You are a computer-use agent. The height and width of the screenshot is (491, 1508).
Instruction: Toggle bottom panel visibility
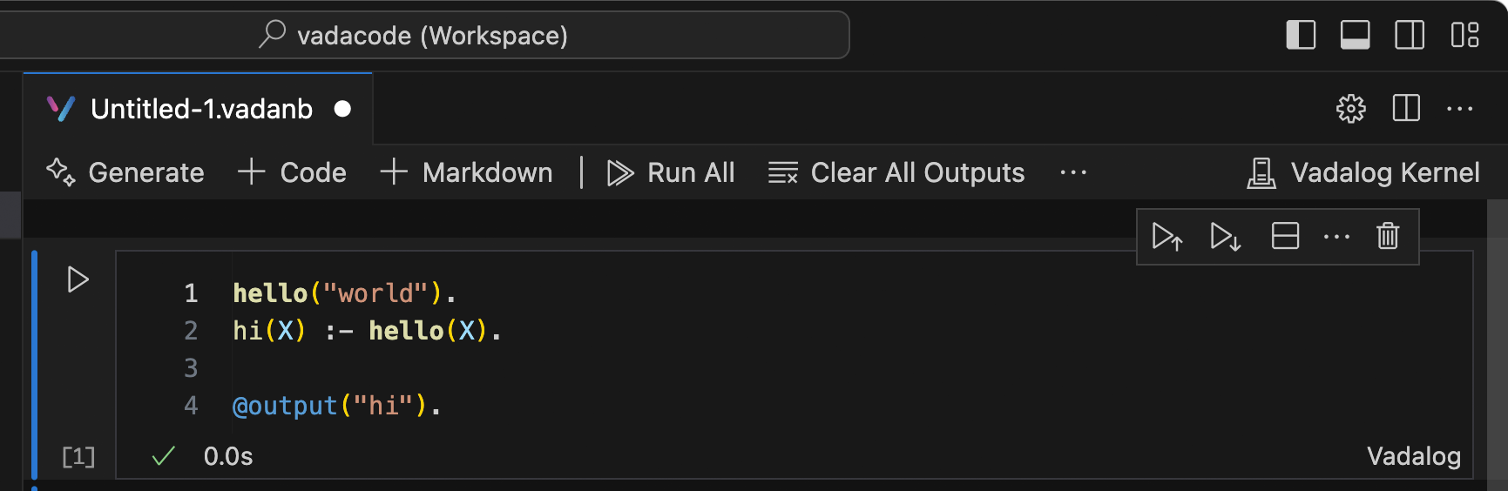click(1355, 35)
